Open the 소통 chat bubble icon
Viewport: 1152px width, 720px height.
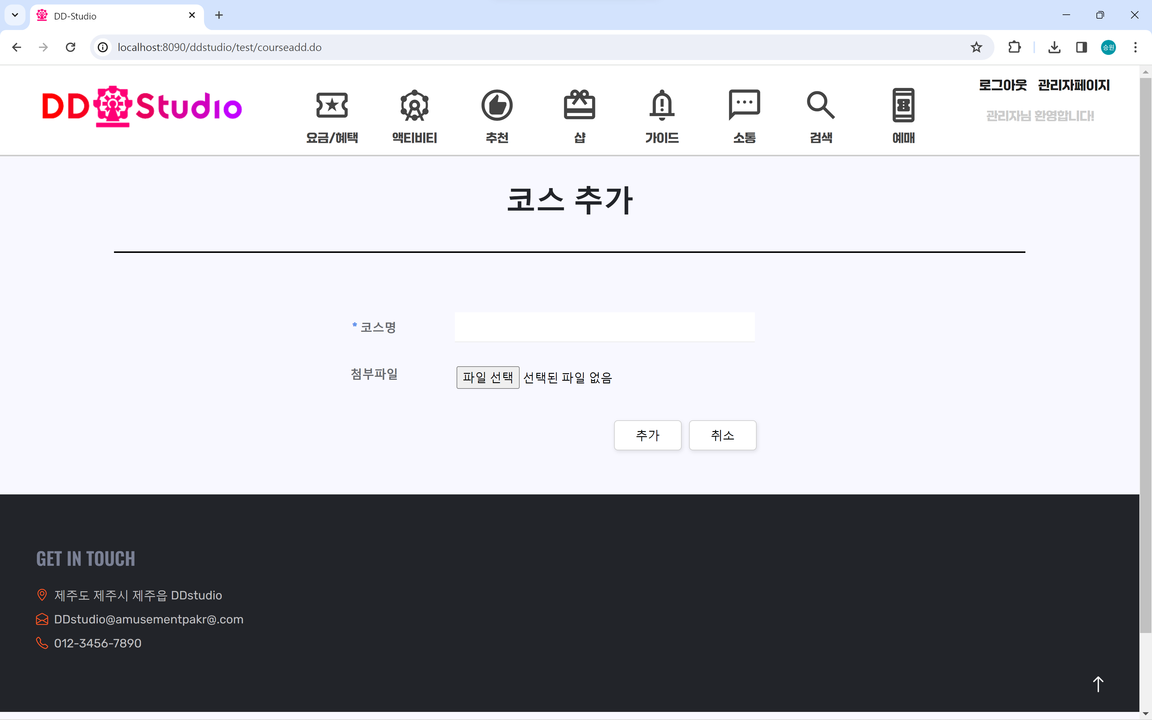point(744,105)
